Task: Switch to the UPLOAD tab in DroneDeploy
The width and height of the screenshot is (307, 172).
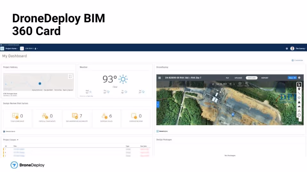Action: tap(238, 78)
